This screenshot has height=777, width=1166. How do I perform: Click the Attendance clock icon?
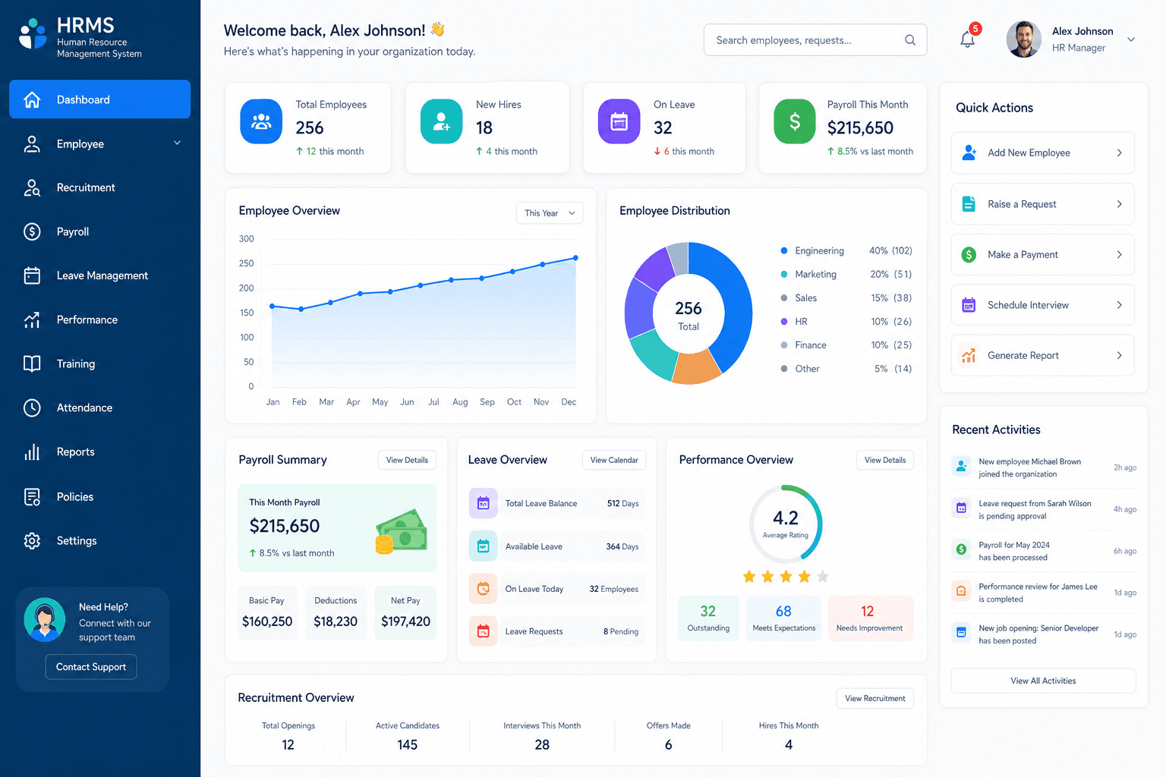click(x=32, y=408)
